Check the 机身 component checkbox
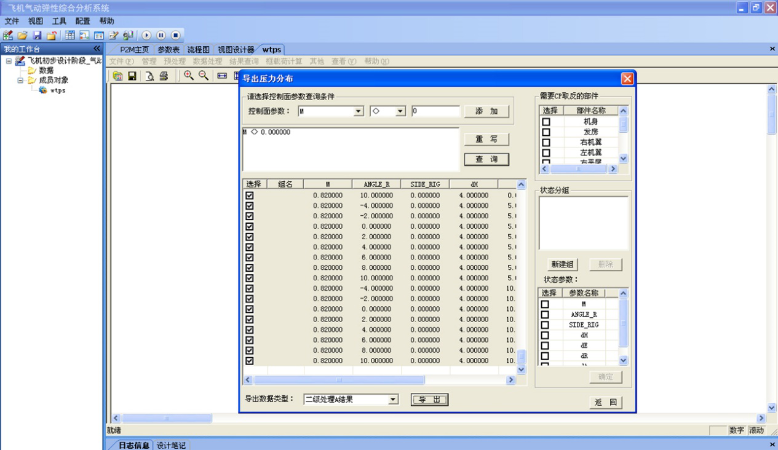The image size is (778, 450). tap(546, 122)
